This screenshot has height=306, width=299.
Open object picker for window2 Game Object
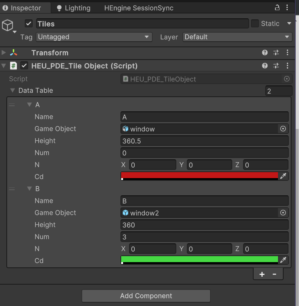point(283,213)
